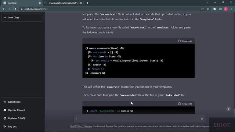Jump to bottom with the down-arrow button
This screenshot has height=132, width=235.
pyautogui.click(x=228, y=109)
